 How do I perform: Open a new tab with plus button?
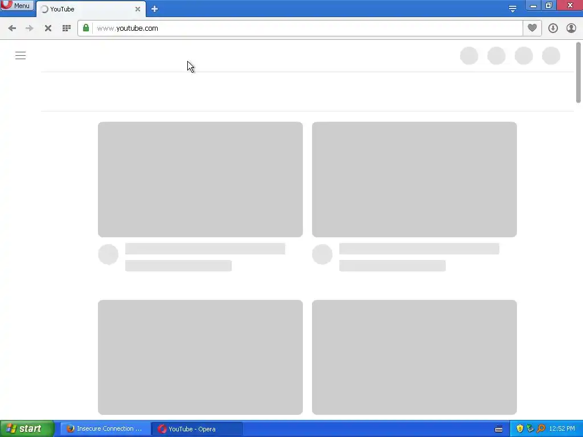[155, 9]
